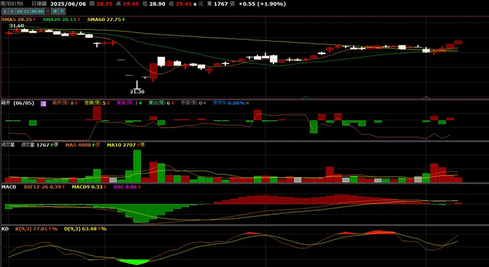The image size is (489, 267).
Task: Click the high price 29.45 in header
Action: [x=131, y=4]
